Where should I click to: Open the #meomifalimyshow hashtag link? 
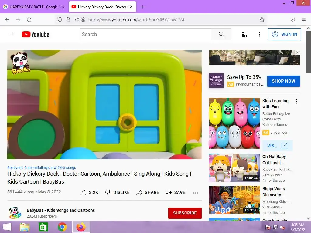pyautogui.click(x=40, y=167)
